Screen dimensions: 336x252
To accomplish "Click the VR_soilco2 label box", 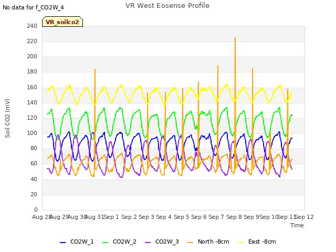I will click(x=62, y=22).
